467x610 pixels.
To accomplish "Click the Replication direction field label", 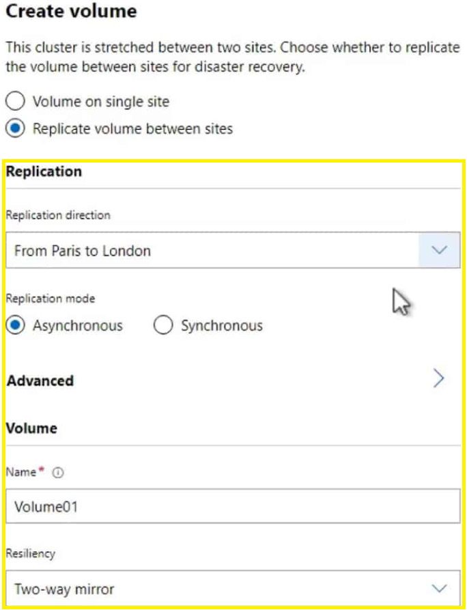I will click(58, 215).
